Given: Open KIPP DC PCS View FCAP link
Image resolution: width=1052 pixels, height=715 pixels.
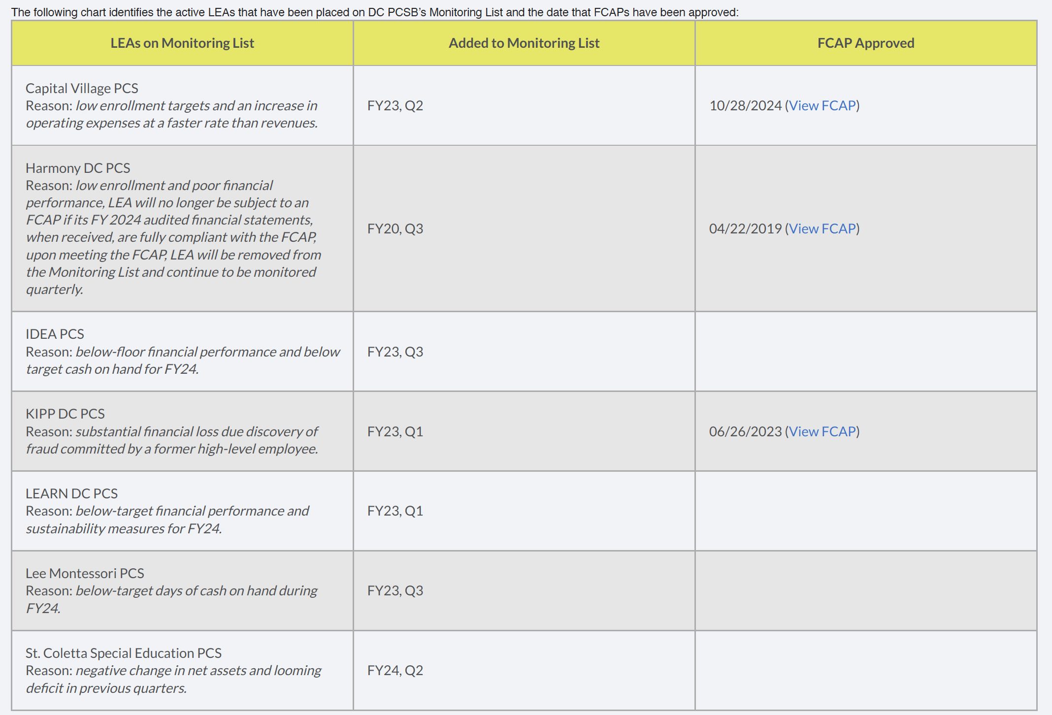Looking at the screenshot, I should click(x=822, y=432).
